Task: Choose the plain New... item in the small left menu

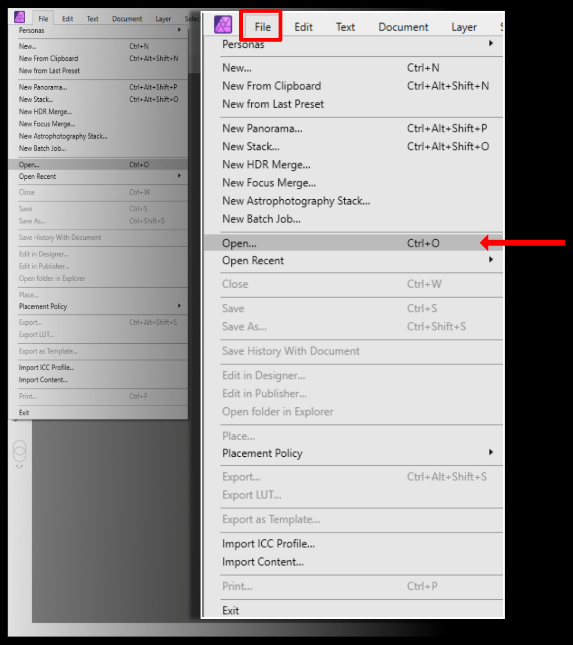Action: [98, 46]
